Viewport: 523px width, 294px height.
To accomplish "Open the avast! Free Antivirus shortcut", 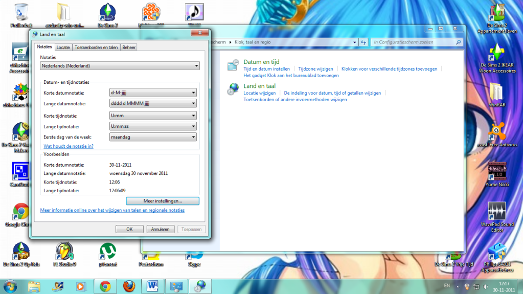I will point(497,131).
